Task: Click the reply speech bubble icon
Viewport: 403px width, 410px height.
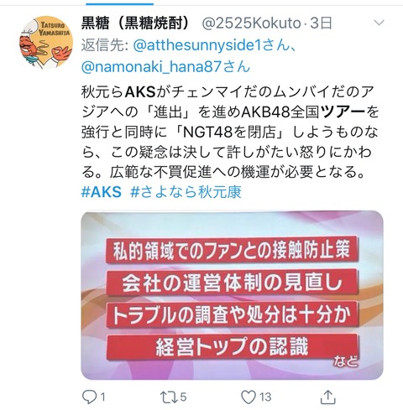Action: pos(89,397)
